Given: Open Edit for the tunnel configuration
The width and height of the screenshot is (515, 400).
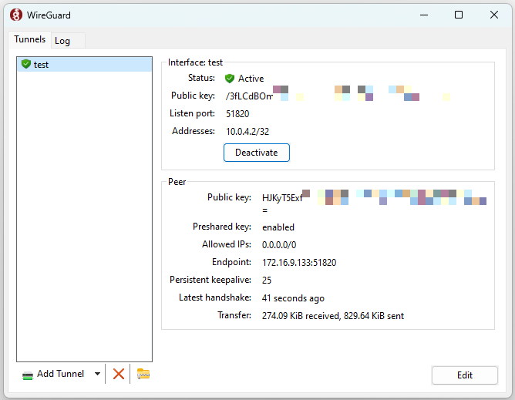Looking at the screenshot, I should coord(464,375).
